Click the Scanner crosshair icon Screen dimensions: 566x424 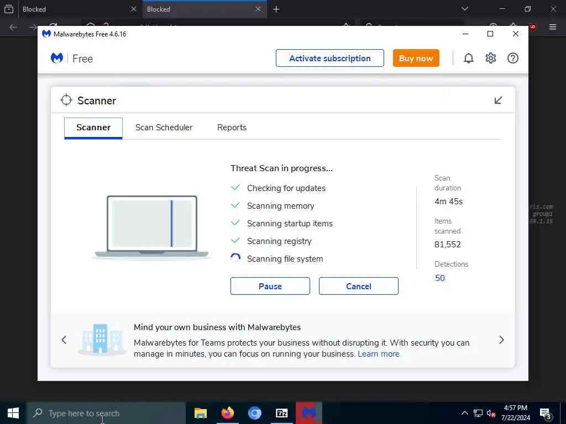tap(66, 100)
